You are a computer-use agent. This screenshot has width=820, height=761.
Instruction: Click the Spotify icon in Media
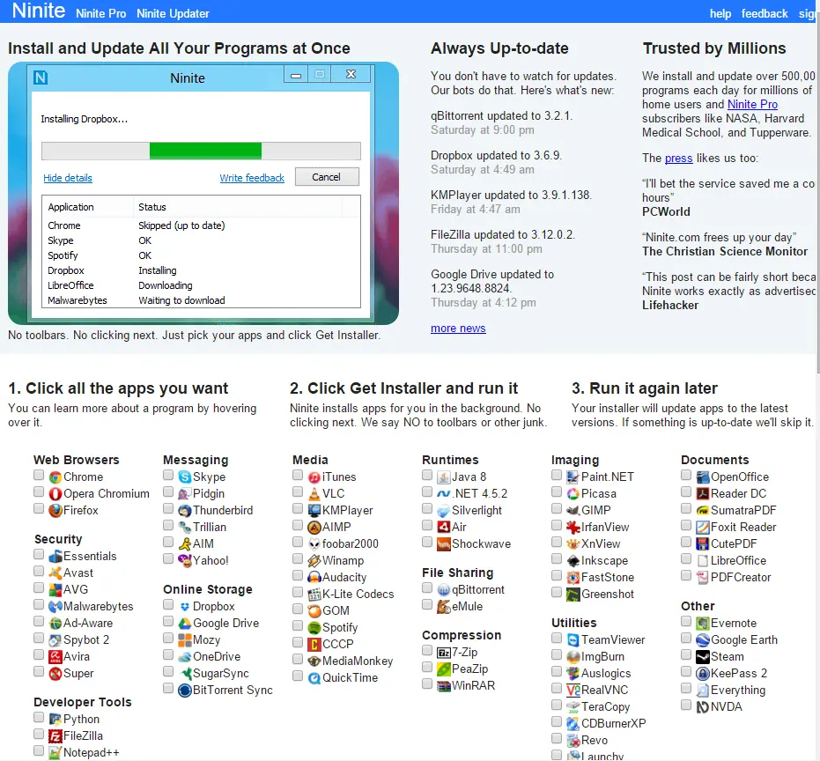[314, 628]
